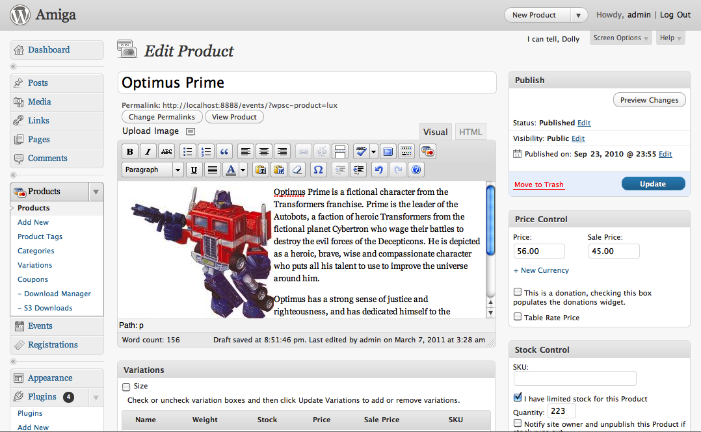The width and height of the screenshot is (701, 432).
Task: Undo the last edit in the toolbar
Action: tap(379, 170)
